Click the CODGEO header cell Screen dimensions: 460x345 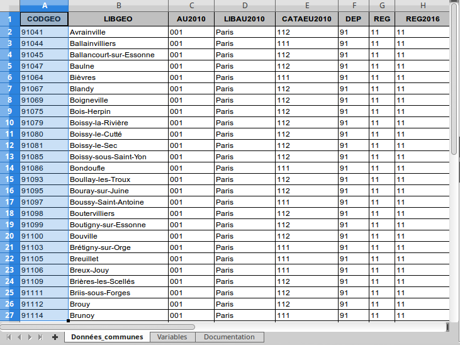pos(43,19)
